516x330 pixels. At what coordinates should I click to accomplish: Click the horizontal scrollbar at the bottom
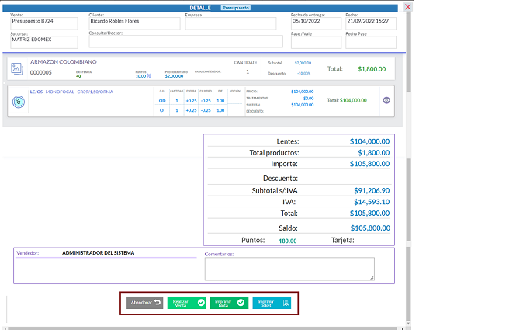(x=204, y=328)
